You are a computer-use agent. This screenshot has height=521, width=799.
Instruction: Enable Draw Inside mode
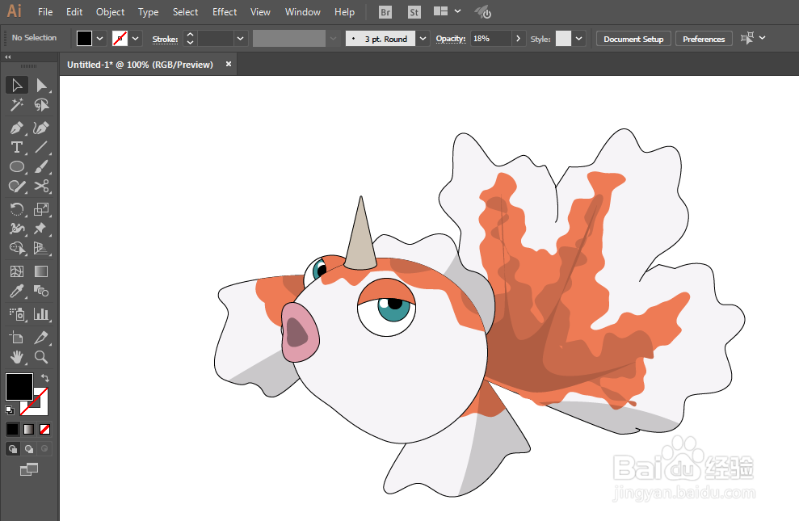point(45,448)
